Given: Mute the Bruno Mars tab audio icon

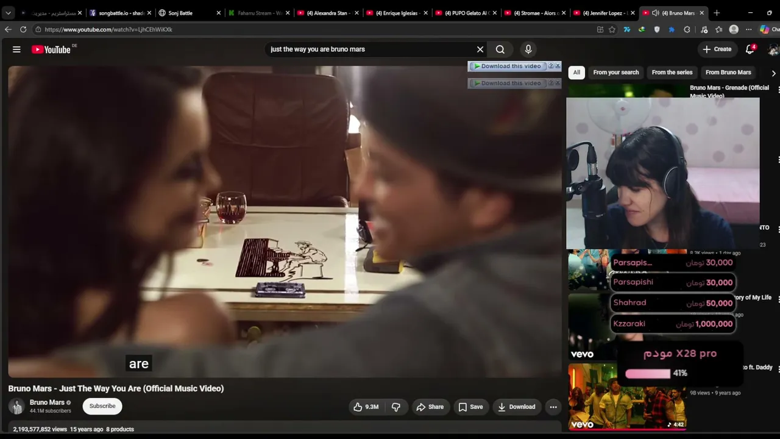Looking at the screenshot, I should point(655,13).
